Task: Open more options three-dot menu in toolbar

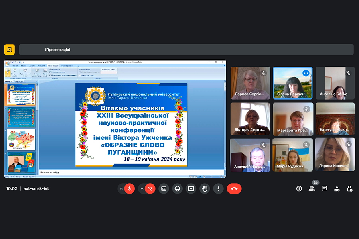Action: click(x=218, y=189)
